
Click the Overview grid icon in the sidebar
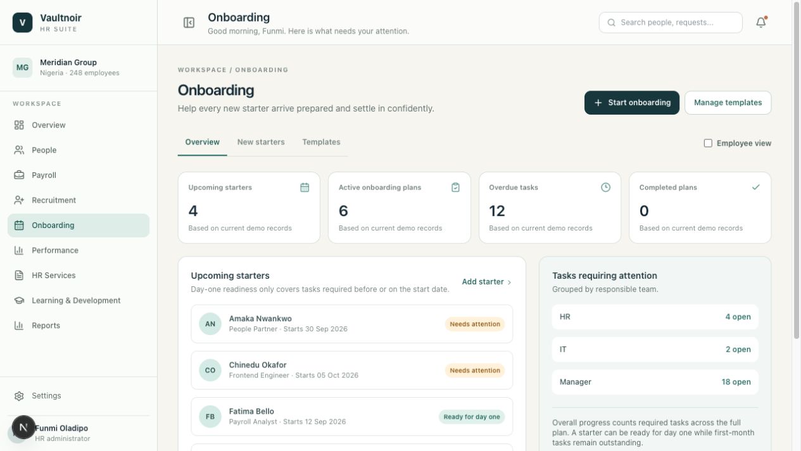pyautogui.click(x=19, y=125)
